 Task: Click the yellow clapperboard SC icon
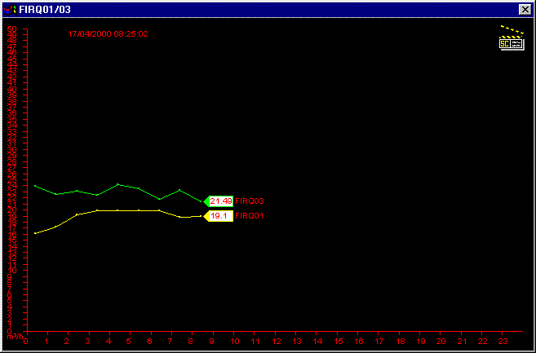click(x=512, y=40)
